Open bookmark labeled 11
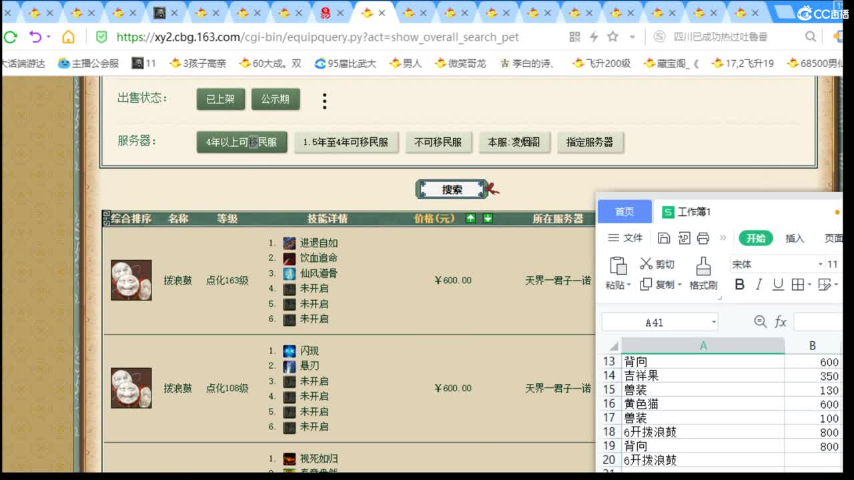 coord(144,63)
